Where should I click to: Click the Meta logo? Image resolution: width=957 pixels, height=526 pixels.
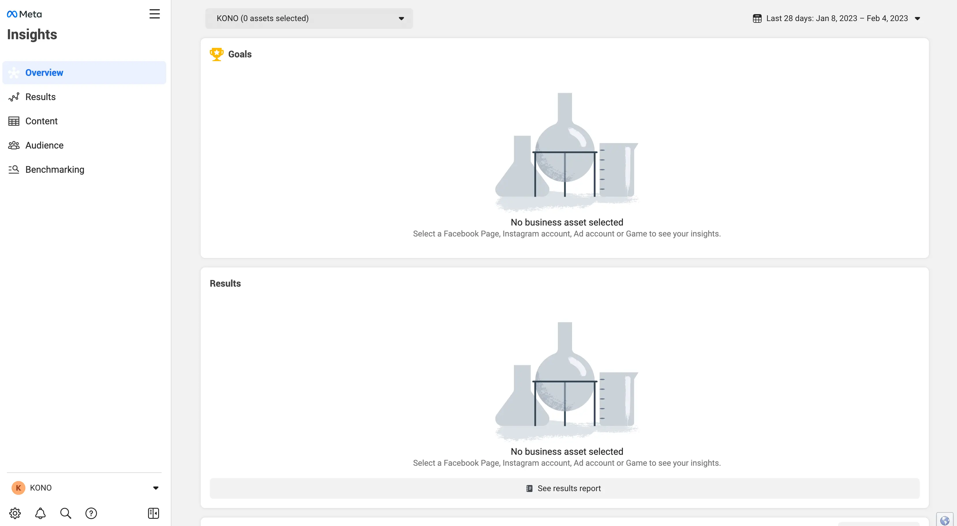point(25,14)
